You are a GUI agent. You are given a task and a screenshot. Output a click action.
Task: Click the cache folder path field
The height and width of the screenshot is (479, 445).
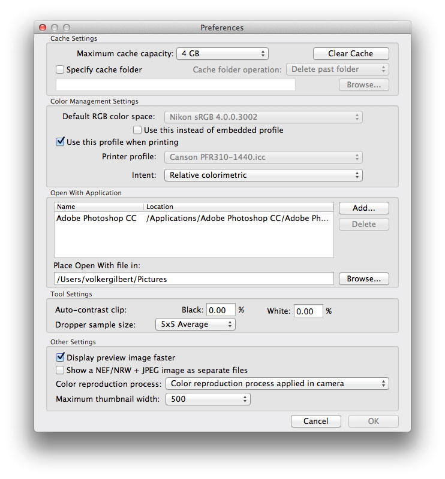(x=175, y=84)
